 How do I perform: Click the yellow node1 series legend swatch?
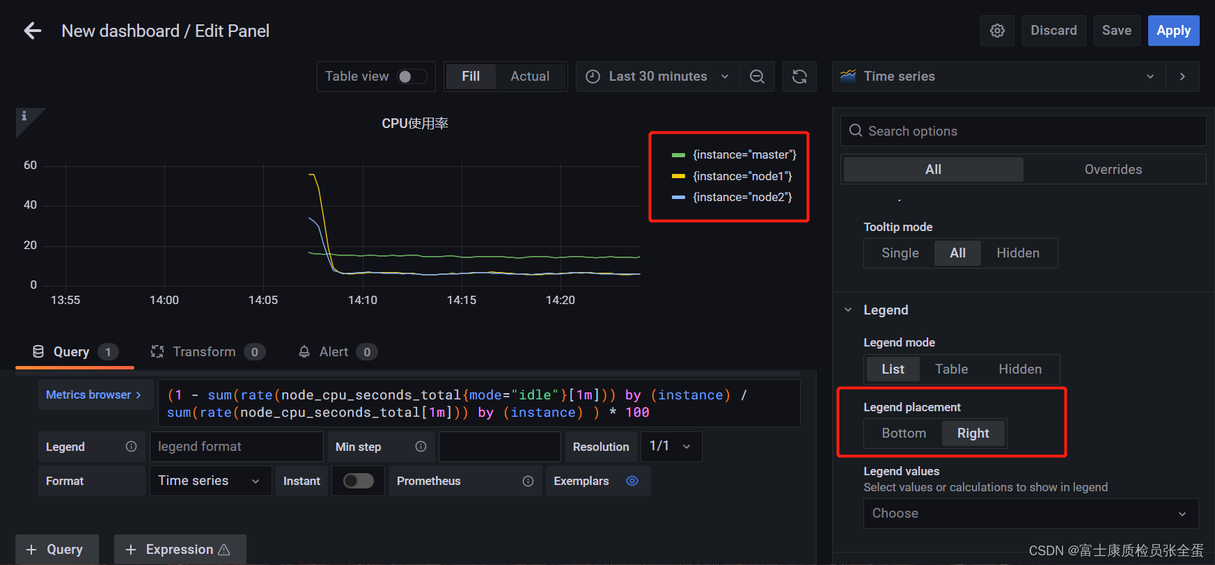pyautogui.click(x=678, y=177)
